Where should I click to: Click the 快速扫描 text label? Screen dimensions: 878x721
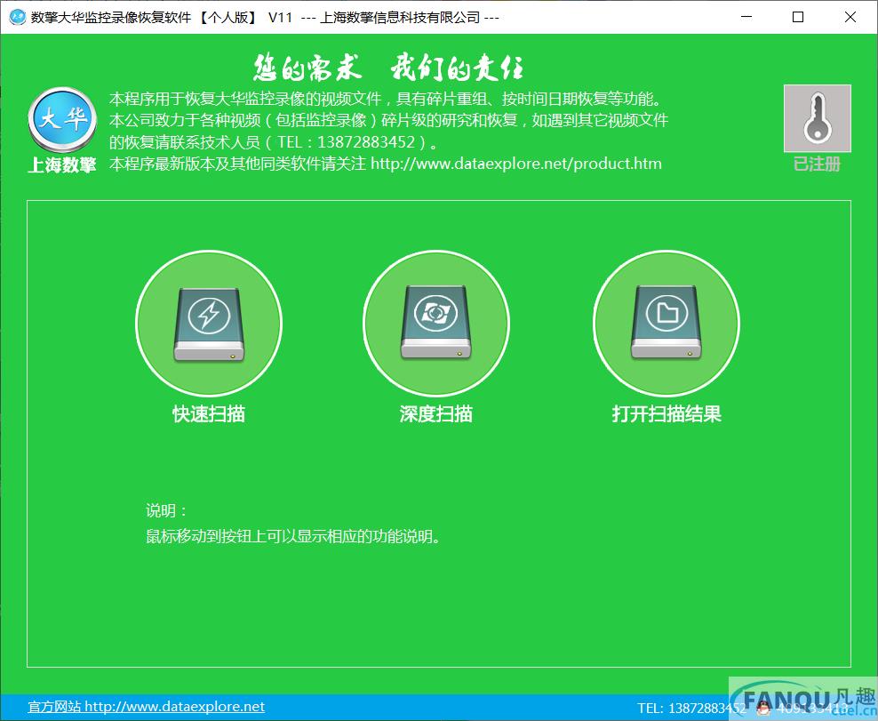point(209,413)
